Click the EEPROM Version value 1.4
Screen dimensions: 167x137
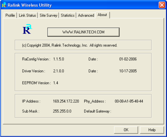(x=55, y=83)
